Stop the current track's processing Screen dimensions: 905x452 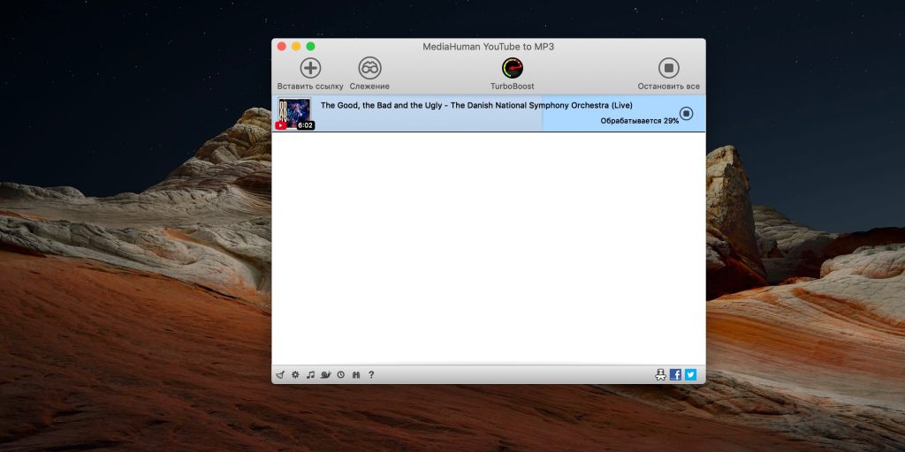coord(686,114)
